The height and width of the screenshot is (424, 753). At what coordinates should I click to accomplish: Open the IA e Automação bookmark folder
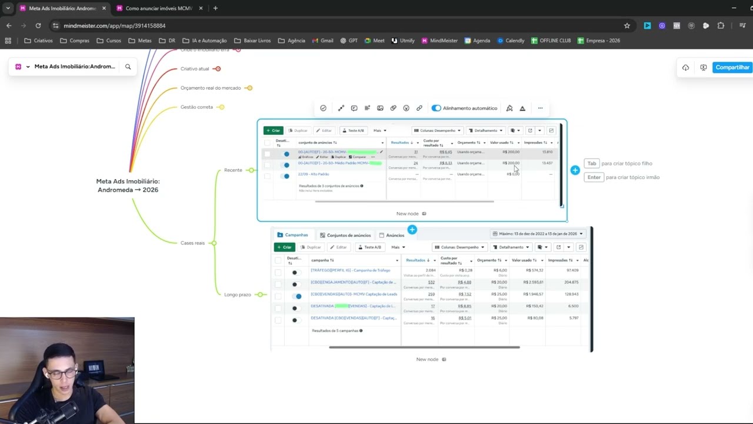click(205, 41)
